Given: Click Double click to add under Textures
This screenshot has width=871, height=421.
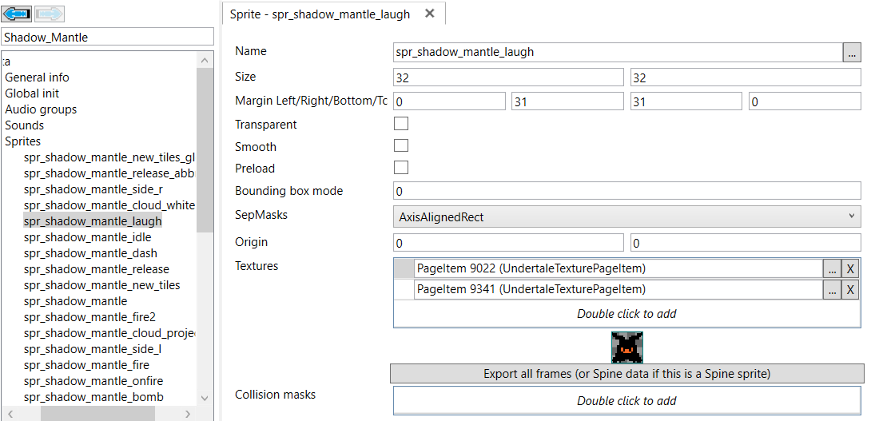Looking at the screenshot, I should pos(626,314).
